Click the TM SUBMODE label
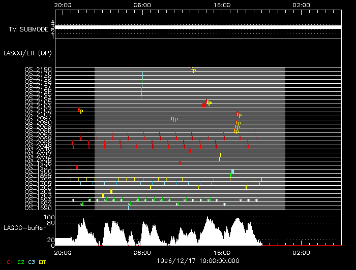The width and height of the screenshot is (356, 270). click(27, 29)
